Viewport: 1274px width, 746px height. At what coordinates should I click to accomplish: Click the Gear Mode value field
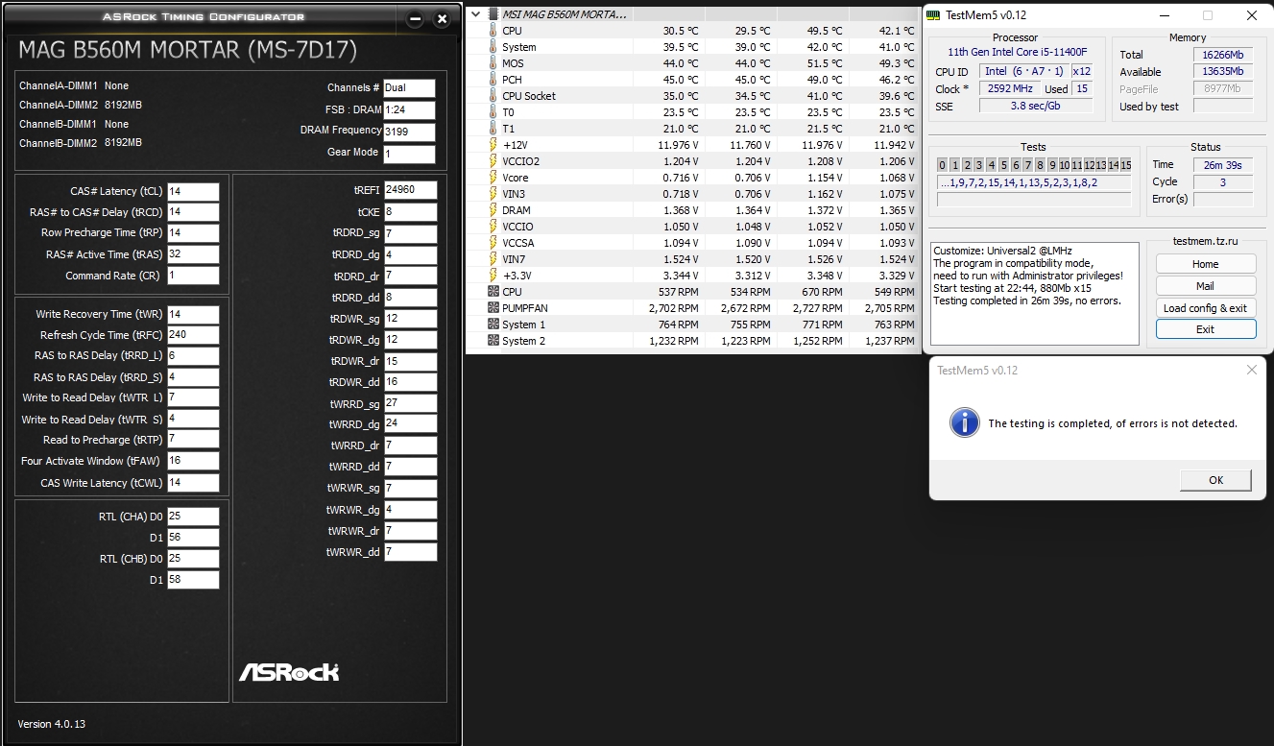pos(409,154)
